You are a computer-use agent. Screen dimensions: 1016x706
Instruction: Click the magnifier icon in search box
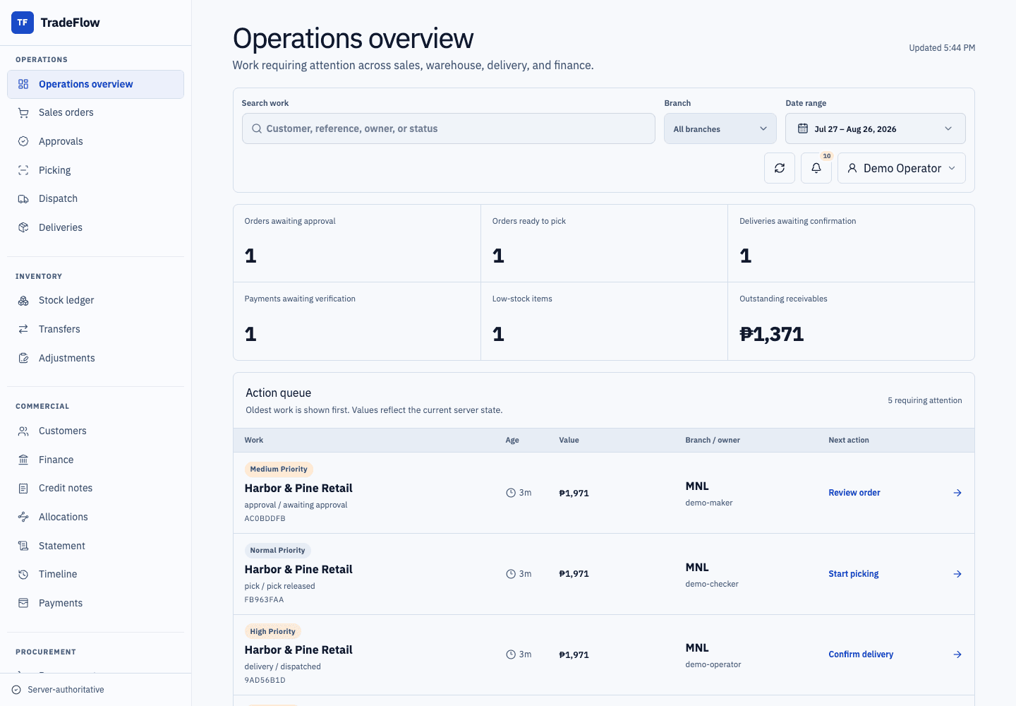[257, 128]
